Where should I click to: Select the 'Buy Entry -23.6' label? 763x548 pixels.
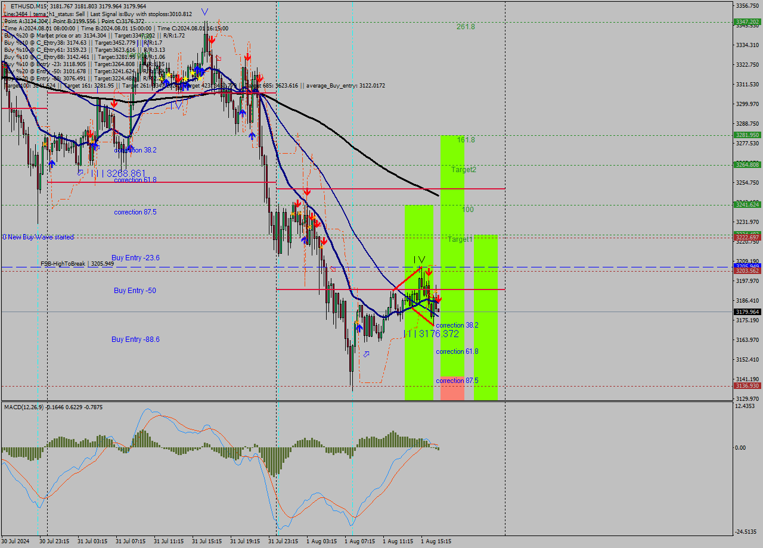[x=135, y=258]
